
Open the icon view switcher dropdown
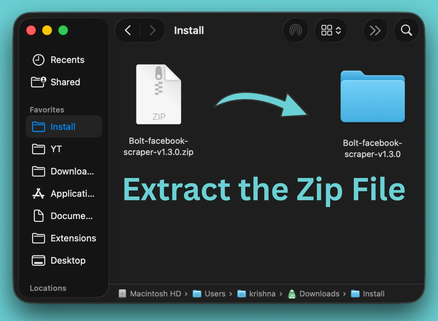point(331,30)
